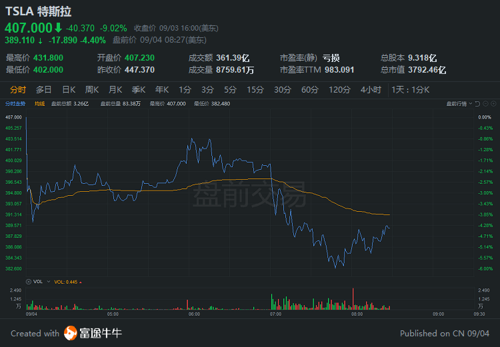This screenshot has width=500, height=347.
Task: Click the green down arrow beside 407.000
Action: coord(58,28)
